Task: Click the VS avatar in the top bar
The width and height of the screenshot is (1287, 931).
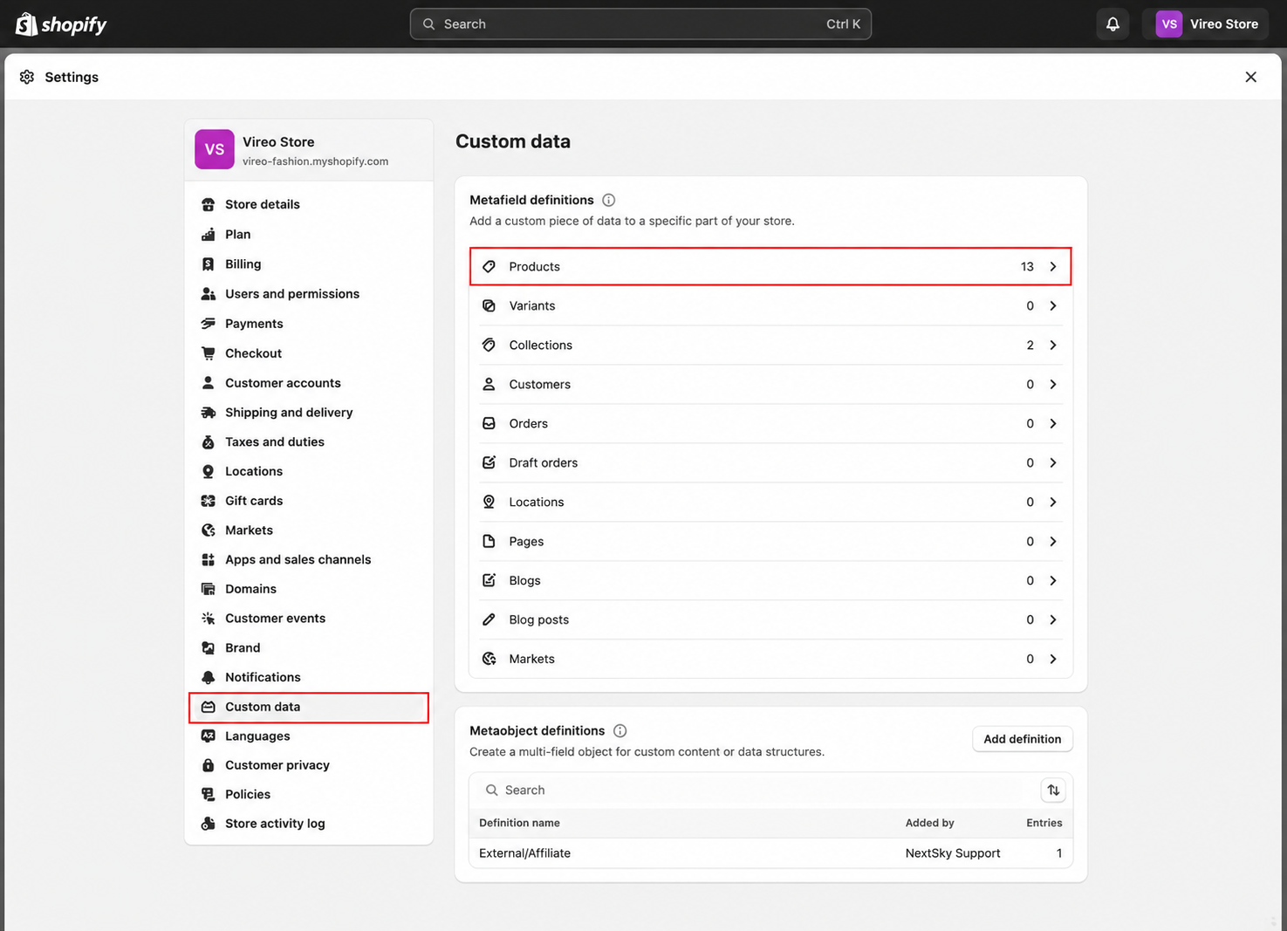Action: point(1169,24)
